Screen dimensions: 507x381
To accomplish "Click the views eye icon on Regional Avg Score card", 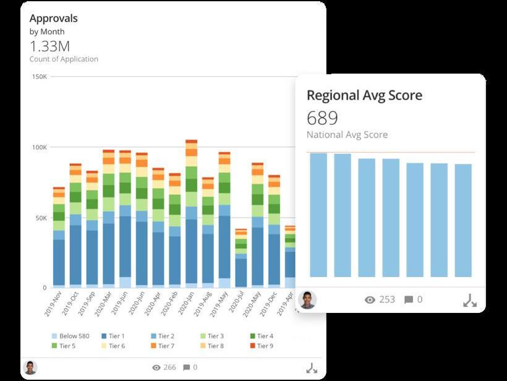I will [x=370, y=300].
